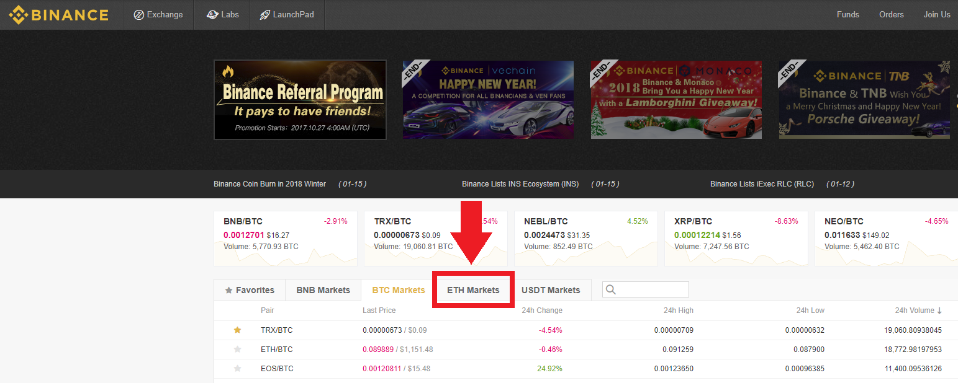Click the search magnifier icon

point(611,289)
